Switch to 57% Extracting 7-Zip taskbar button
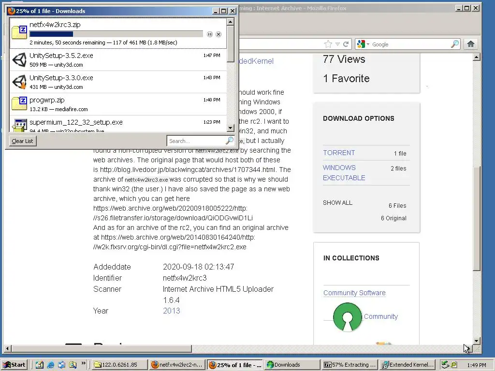This screenshot has width=495, height=371. click(350, 365)
